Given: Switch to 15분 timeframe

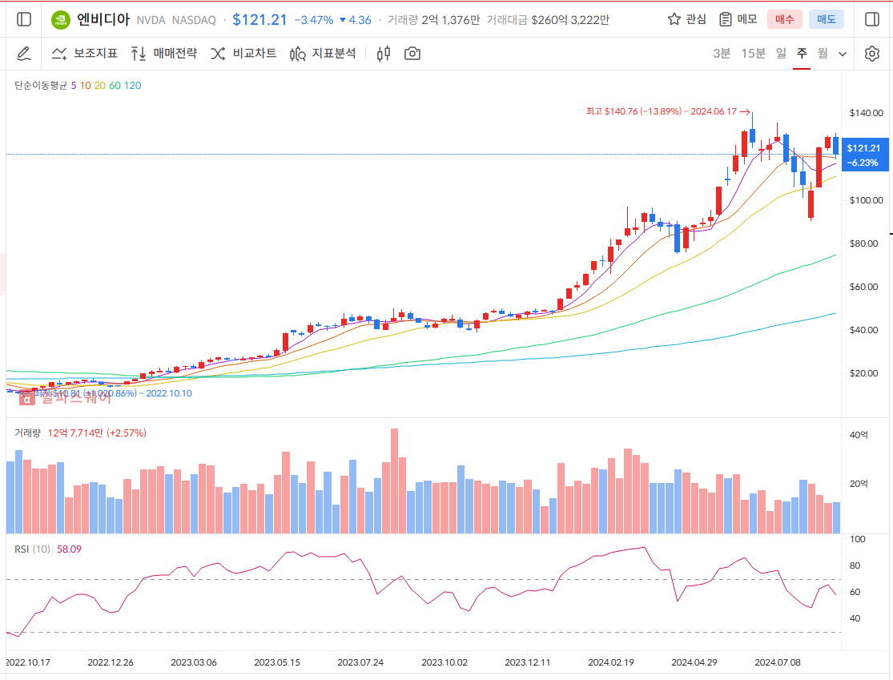Looking at the screenshot, I should [x=753, y=54].
